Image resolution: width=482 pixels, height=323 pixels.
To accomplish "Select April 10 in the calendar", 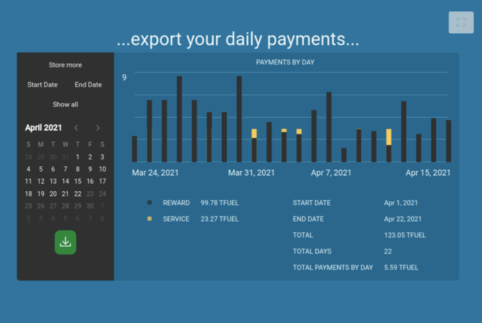I will tap(102, 169).
